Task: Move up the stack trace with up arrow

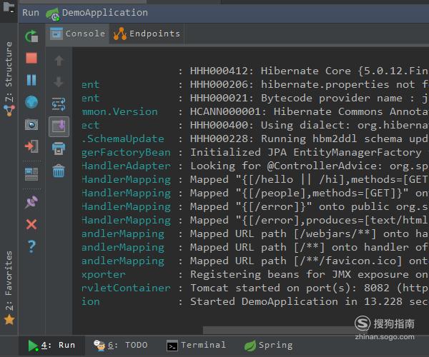Action: pyautogui.click(x=59, y=61)
